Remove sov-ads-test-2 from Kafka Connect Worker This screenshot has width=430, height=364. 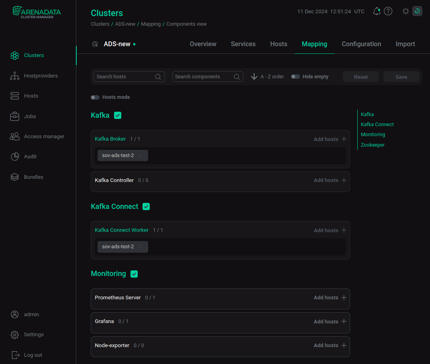pos(140,247)
